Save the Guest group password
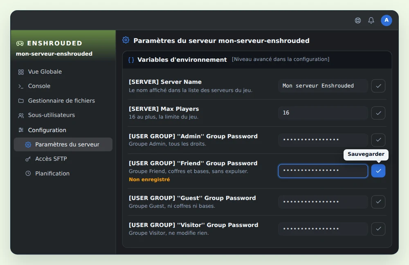 coord(378,202)
